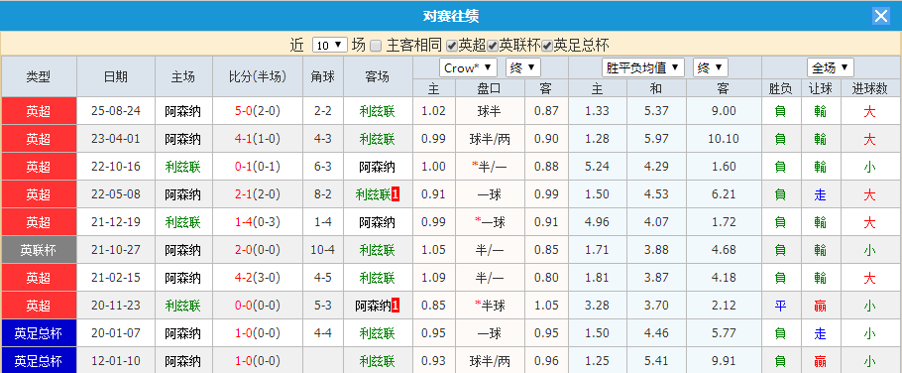Select date cell 21-02-15
This screenshot has width=902, height=373.
[x=116, y=278]
